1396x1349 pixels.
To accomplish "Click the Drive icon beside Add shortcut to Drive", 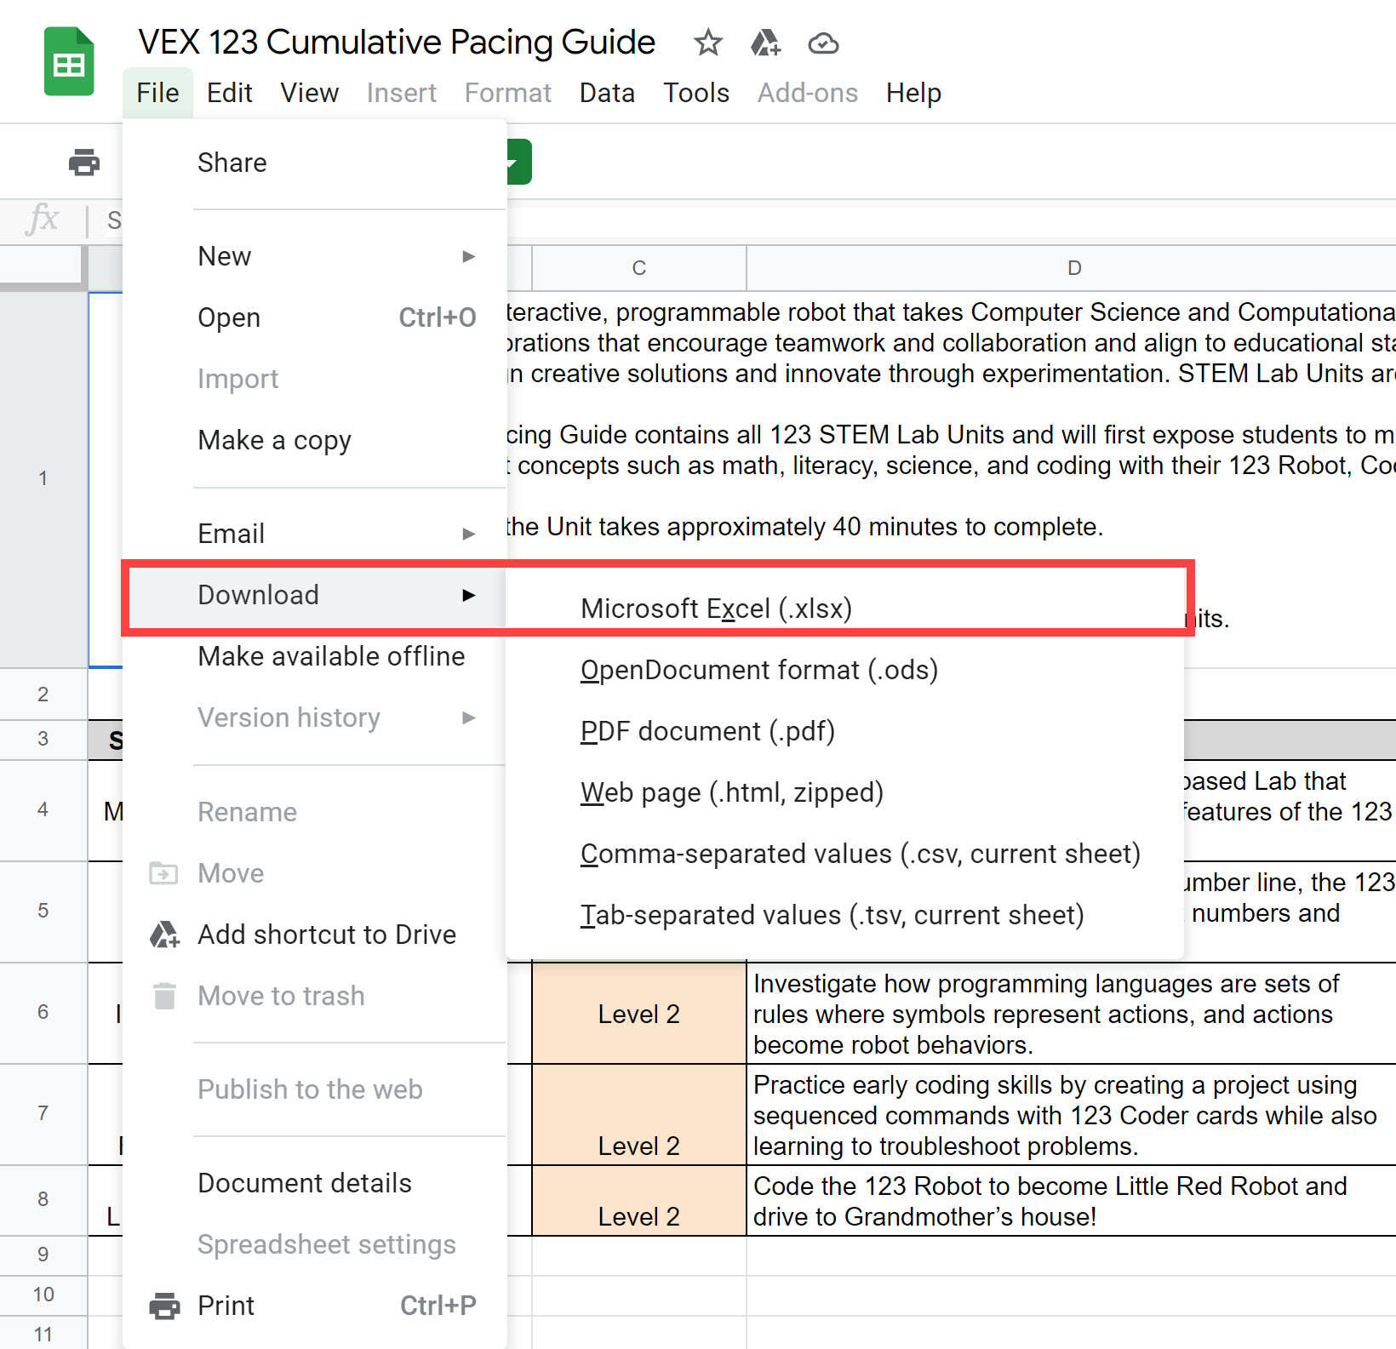I will tap(163, 934).
